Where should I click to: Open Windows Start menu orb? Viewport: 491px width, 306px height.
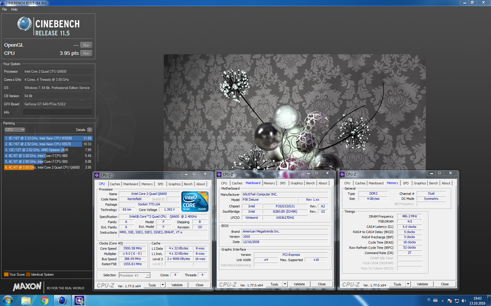[8, 300]
